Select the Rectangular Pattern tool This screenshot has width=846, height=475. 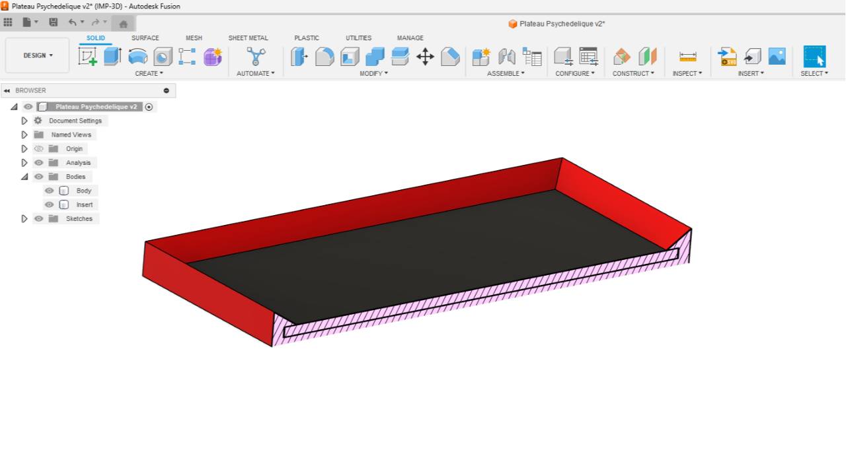[187, 57]
